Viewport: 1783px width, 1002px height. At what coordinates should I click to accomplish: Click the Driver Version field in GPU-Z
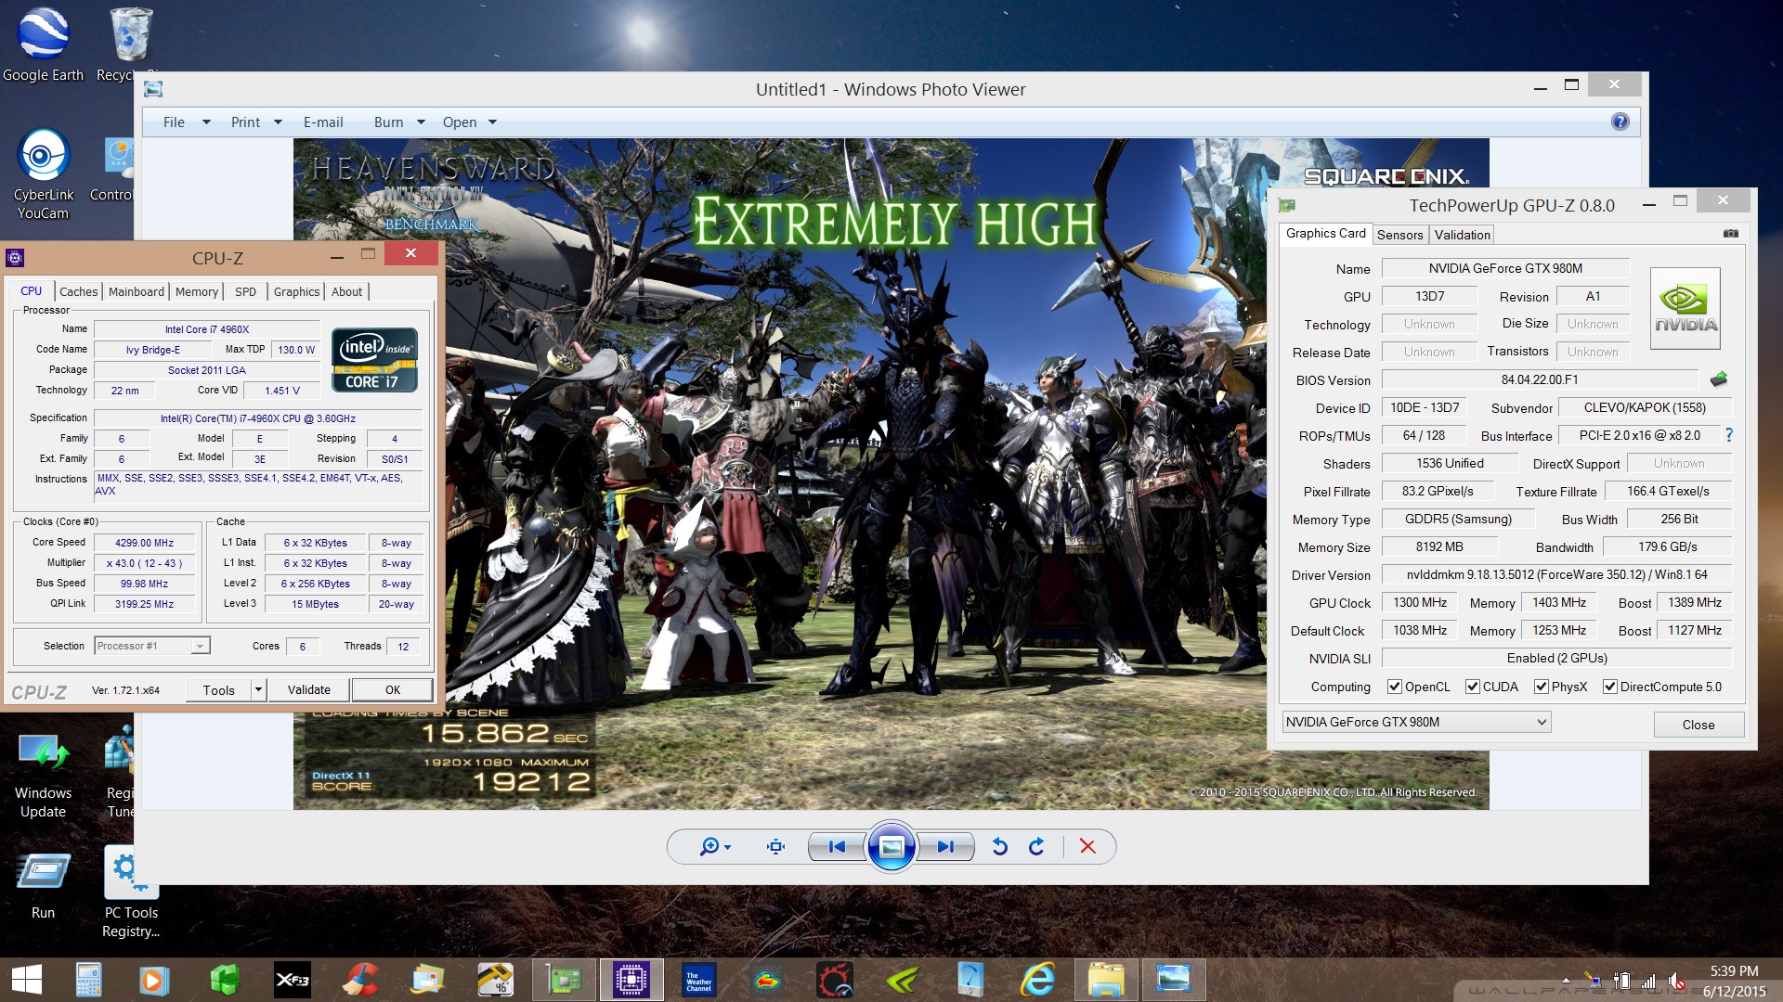(x=1556, y=574)
